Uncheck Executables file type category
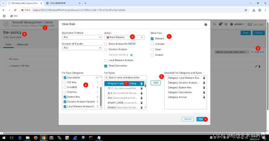The width and height of the screenshot is (269, 141). pyautogui.click(x=65, y=78)
